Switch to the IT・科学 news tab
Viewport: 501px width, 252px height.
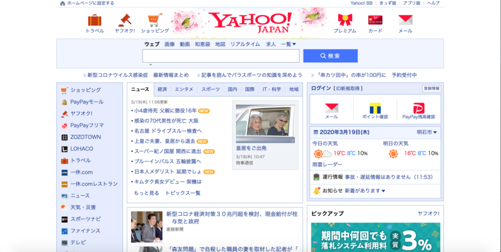272,90
